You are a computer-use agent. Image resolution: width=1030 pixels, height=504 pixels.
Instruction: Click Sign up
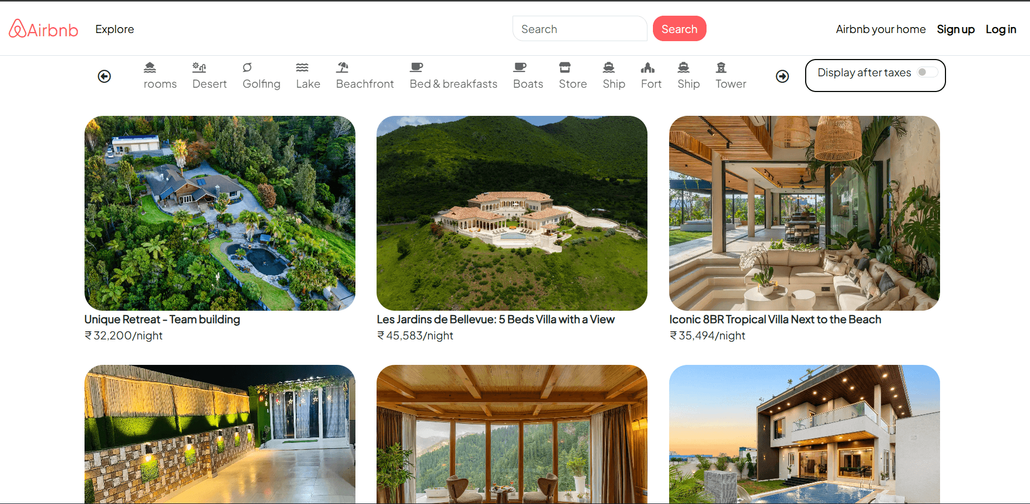956,29
